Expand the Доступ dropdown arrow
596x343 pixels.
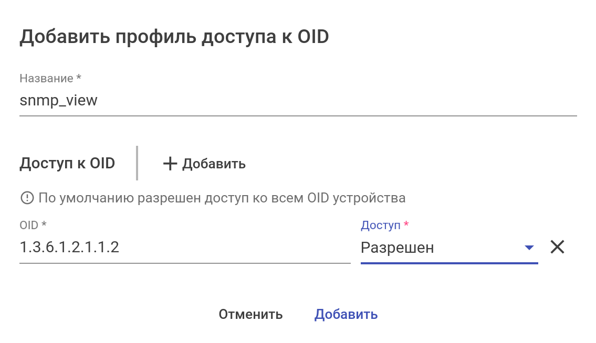[x=529, y=248]
